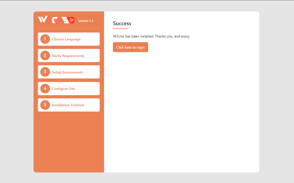Click the word enjoy in the message

click(x=185, y=36)
